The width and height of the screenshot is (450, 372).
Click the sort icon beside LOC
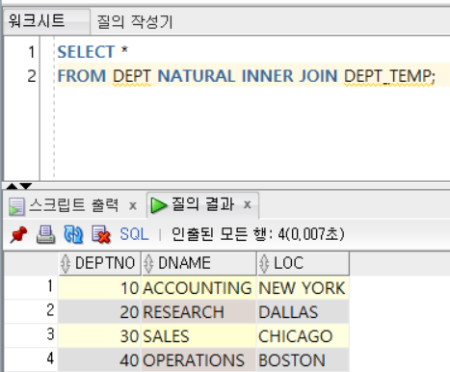point(264,264)
